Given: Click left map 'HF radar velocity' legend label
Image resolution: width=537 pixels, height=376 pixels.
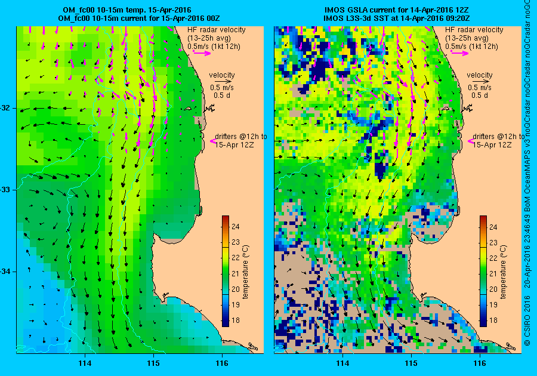Looking at the screenshot, I should (217, 30).
